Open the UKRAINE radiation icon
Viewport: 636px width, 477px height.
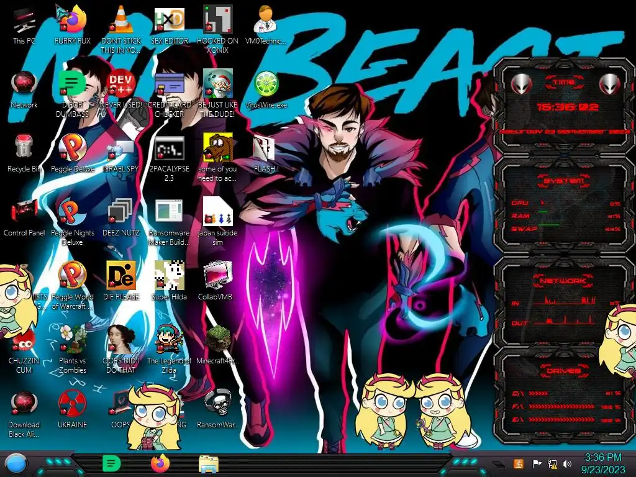coord(72,410)
